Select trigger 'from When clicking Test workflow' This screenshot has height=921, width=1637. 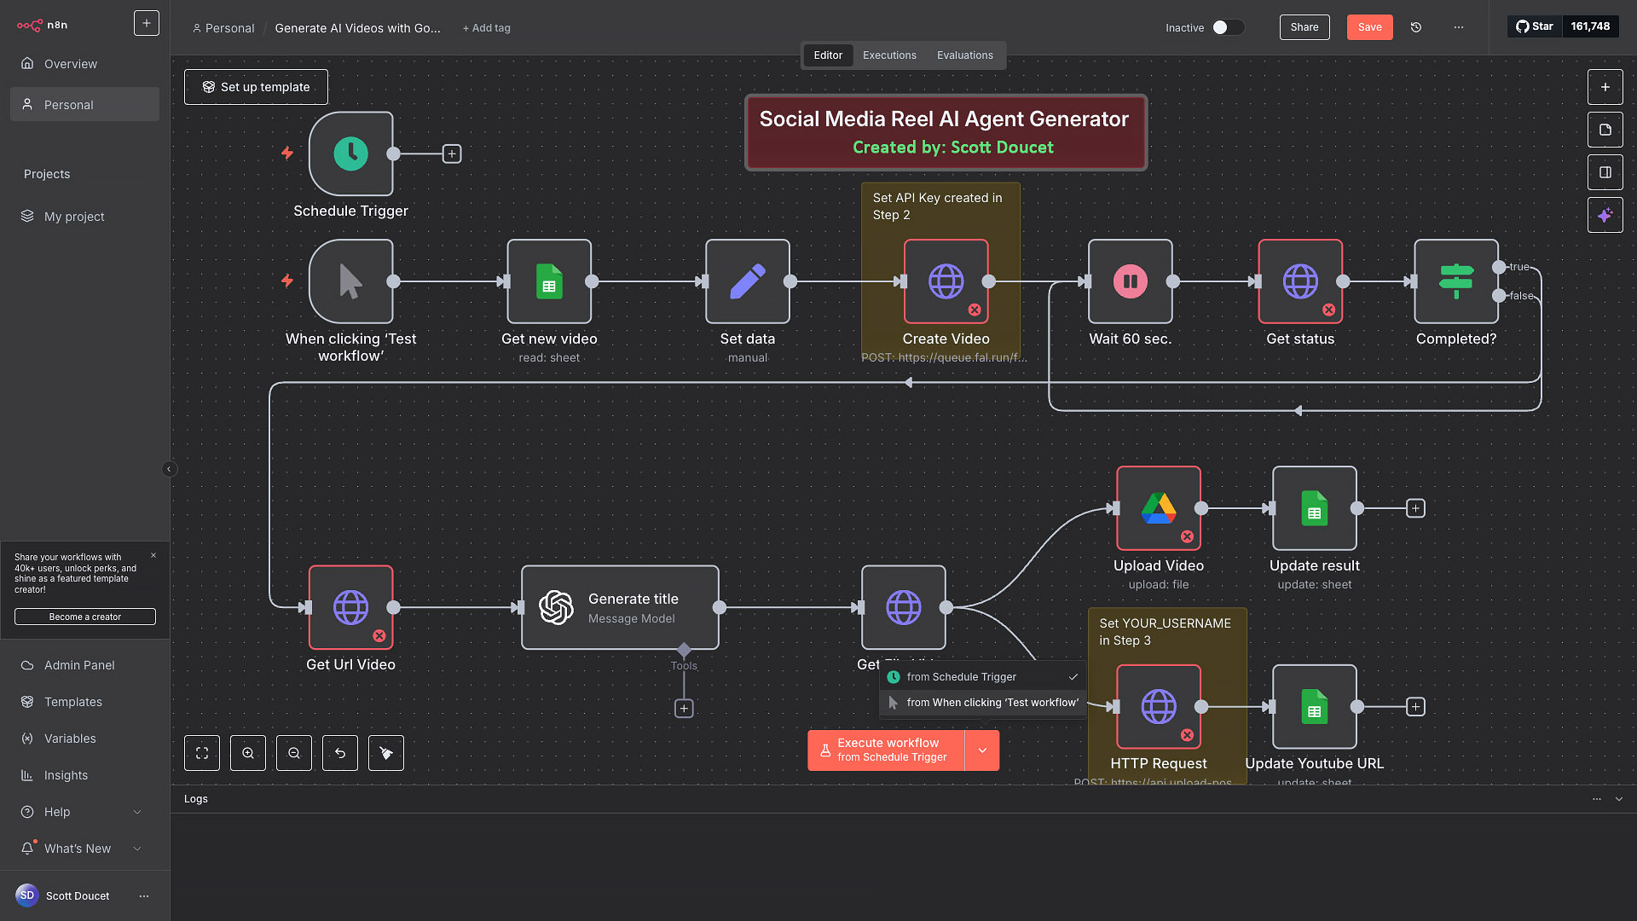coord(992,703)
